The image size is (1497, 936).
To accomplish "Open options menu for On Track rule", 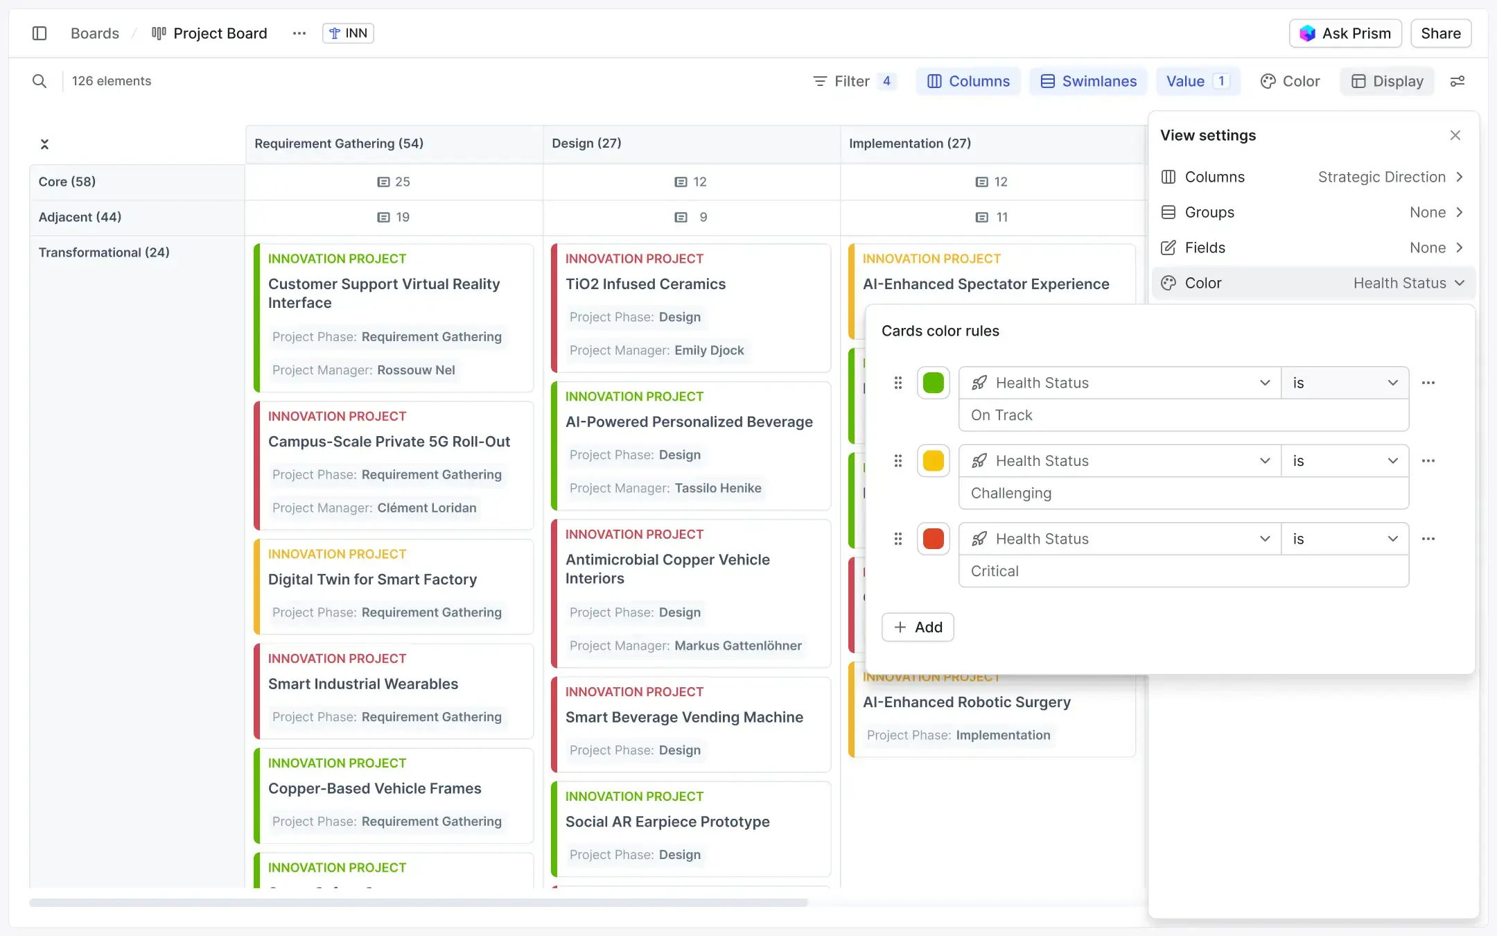I will [1428, 383].
